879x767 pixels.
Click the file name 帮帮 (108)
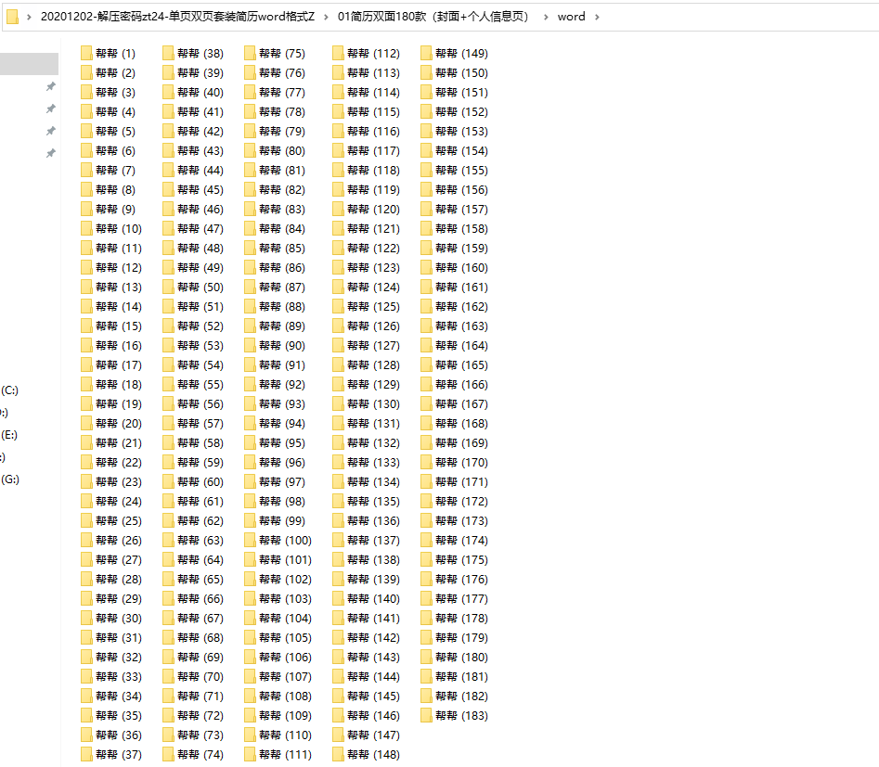click(x=286, y=697)
